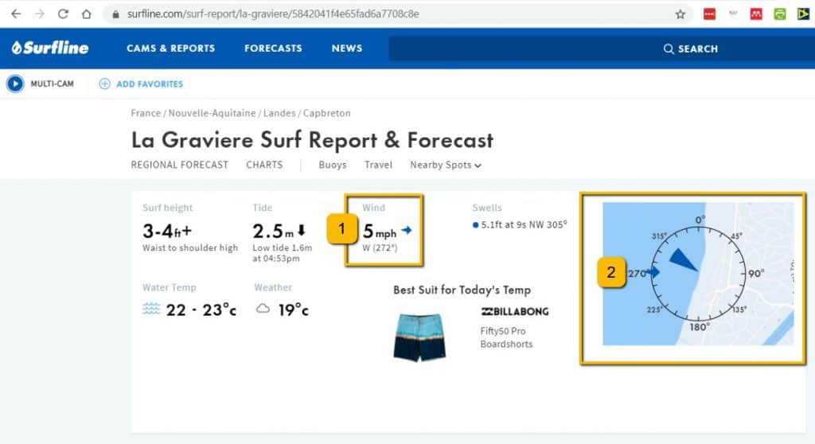Go to the News section

[x=347, y=49]
